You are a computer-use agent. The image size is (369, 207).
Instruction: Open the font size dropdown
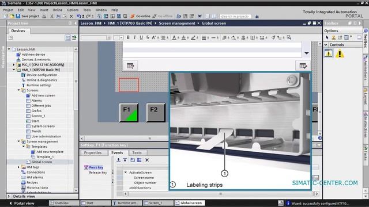click(121, 38)
